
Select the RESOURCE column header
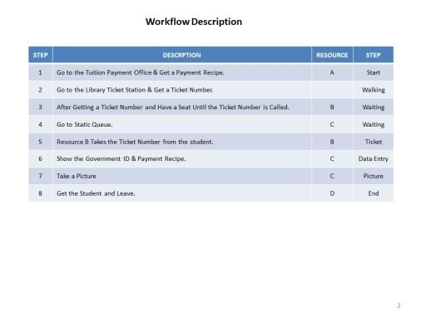[x=332, y=55]
